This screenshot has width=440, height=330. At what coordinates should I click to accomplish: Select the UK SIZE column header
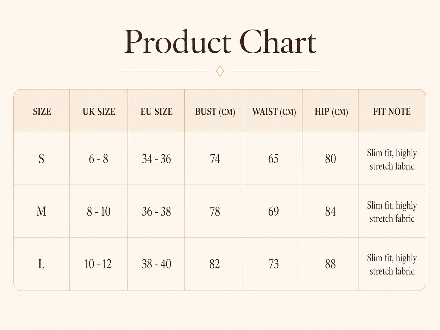tap(99, 111)
